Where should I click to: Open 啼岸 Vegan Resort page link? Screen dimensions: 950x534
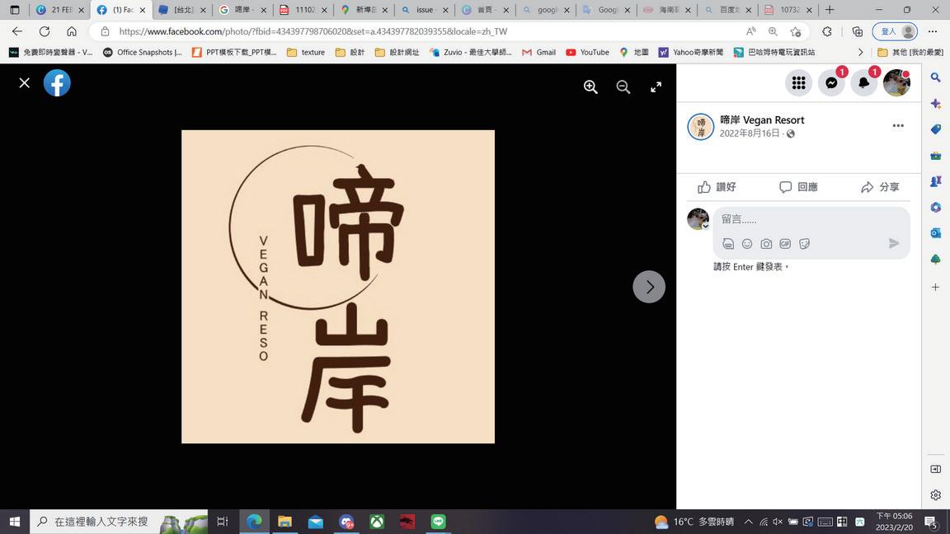click(762, 119)
